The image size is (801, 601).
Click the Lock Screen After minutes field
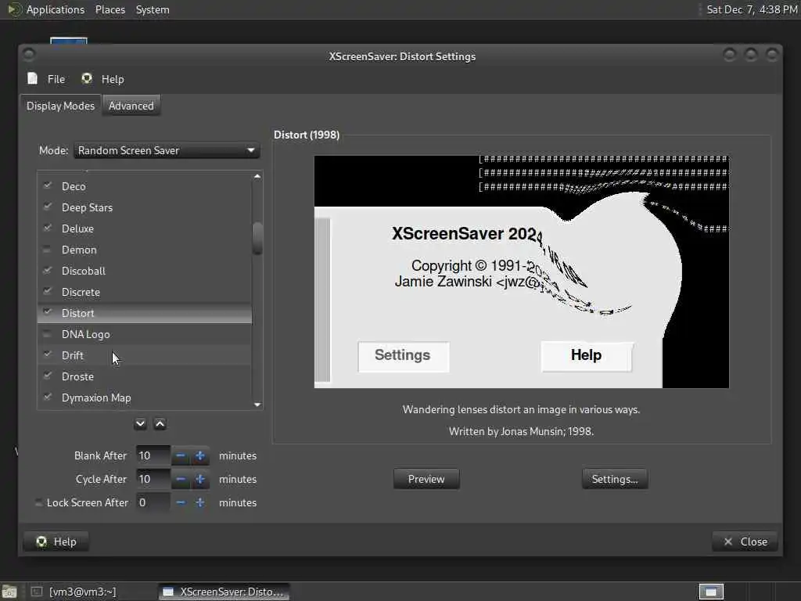coord(153,502)
